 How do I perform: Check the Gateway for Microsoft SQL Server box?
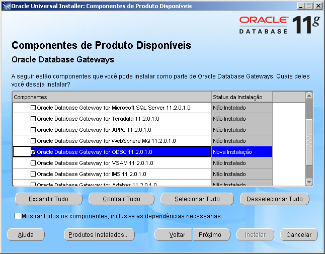[33, 108]
